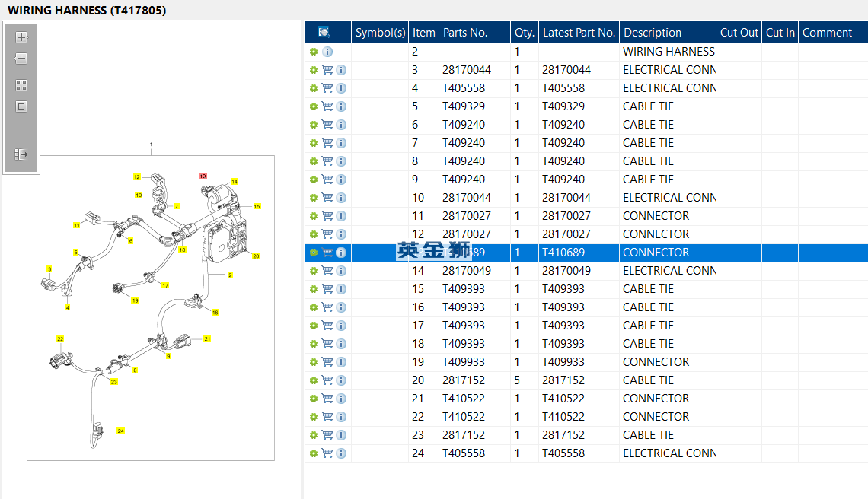Image resolution: width=868 pixels, height=499 pixels.
Task: Open info icon for item 16 T409393
Action: (x=341, y=307)
